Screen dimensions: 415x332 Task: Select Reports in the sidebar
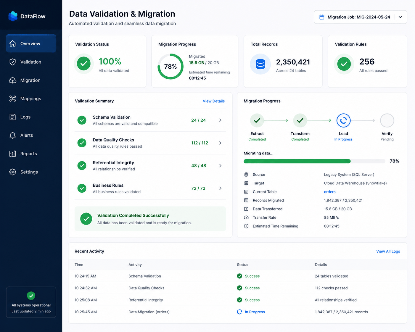click(x=31, y=154)
